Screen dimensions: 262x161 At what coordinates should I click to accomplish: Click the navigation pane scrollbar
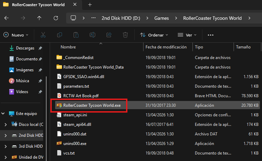(46, 118)
